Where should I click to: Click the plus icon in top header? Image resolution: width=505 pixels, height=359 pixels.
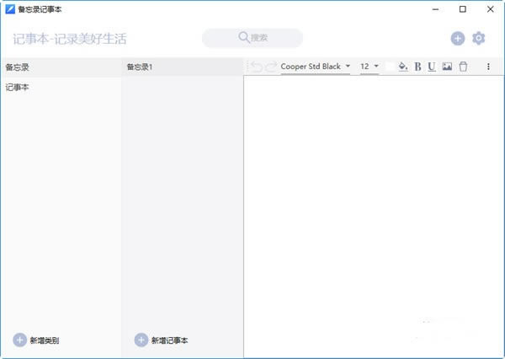[x=457, y=38]
